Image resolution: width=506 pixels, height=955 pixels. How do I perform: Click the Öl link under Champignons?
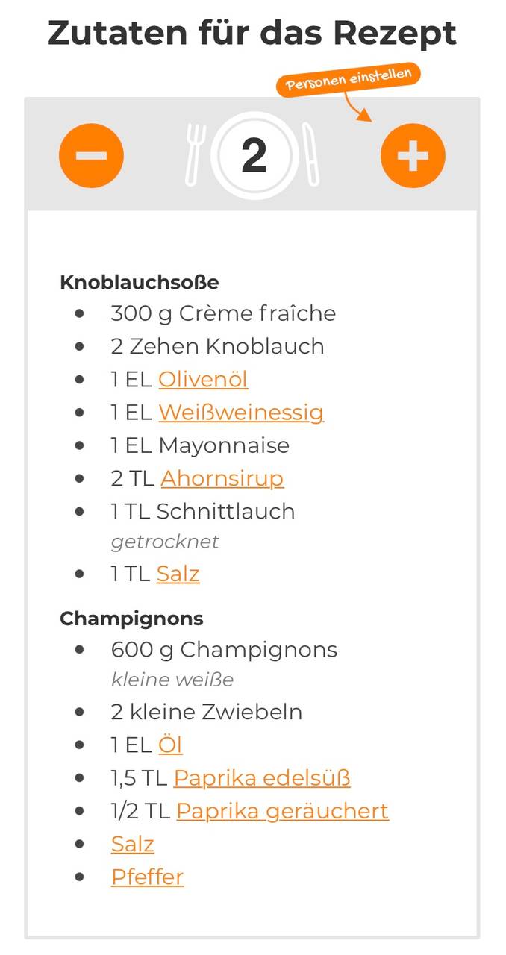coord(170,745)
